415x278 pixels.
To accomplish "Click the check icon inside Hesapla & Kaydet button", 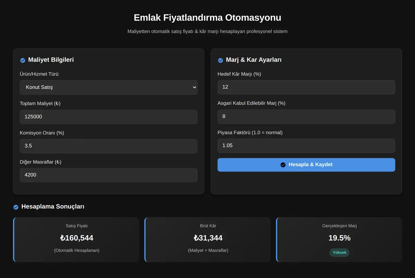I will coord(283,165).
